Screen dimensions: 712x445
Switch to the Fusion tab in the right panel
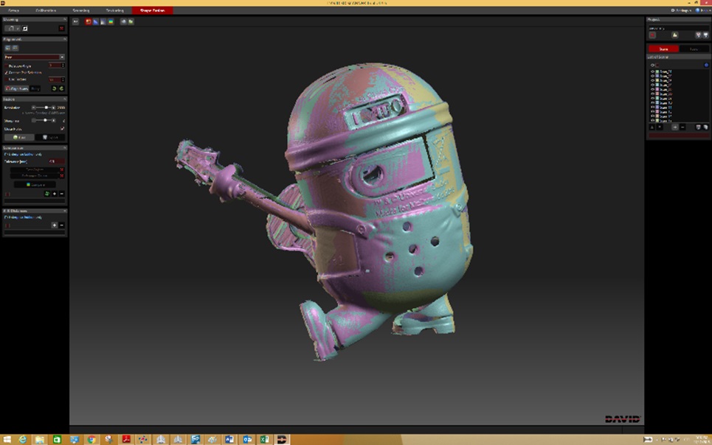(x=694, y=49)
